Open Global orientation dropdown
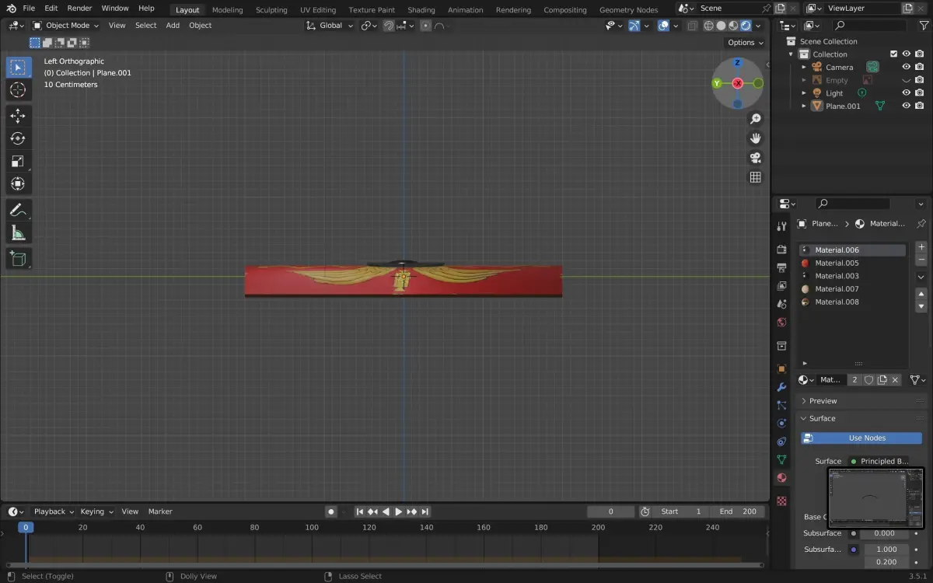Viewport: 933px width, 583px height. click(x=330, y=26)
